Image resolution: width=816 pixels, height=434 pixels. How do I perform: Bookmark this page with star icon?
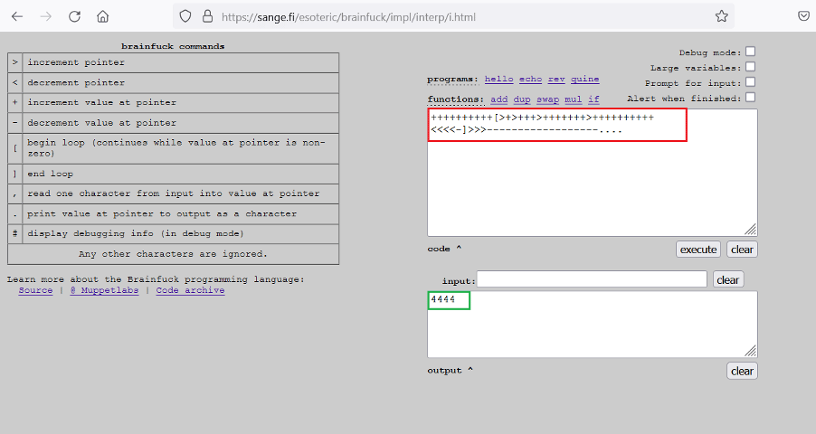[x=721, y=16]
